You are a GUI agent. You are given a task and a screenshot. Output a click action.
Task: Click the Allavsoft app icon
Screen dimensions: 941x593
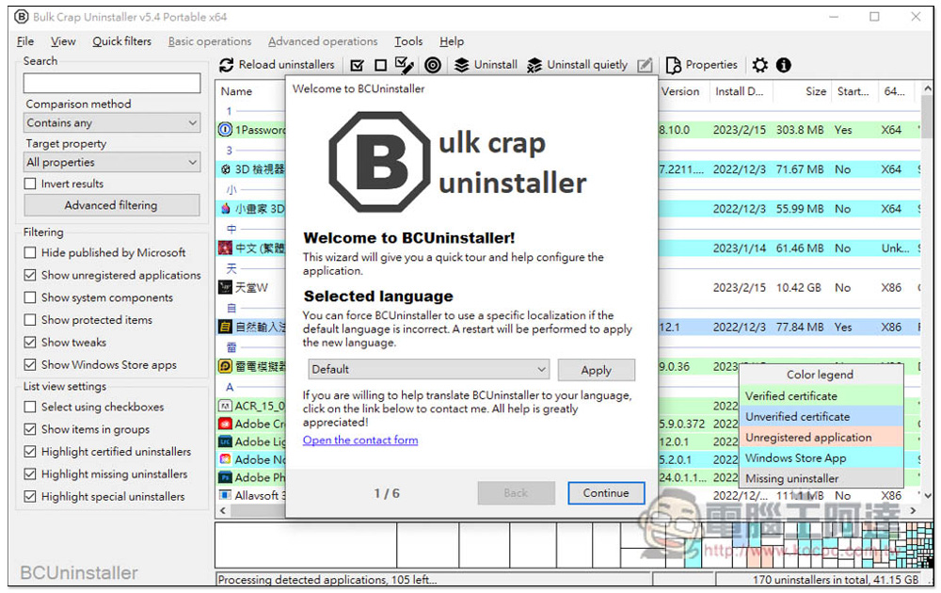pos(225,496)
